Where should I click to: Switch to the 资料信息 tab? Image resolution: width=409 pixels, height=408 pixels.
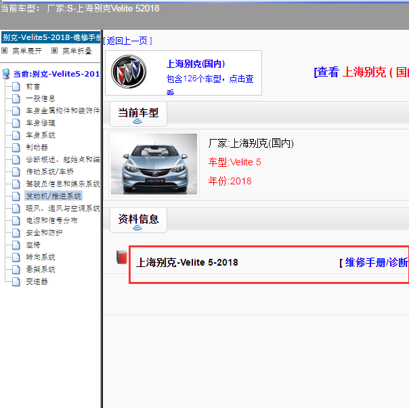pyautogui.click(x=138, y=220)
